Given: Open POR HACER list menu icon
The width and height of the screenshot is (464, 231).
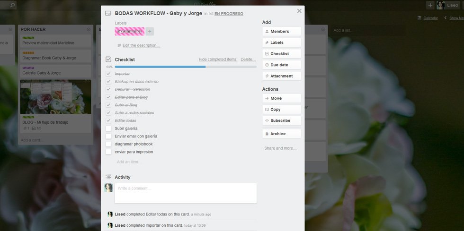Looking at the screenshot, I should (89, 30).
